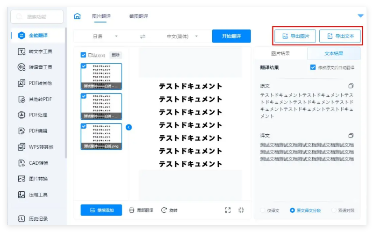Viewport: 374px width, 232px height.
Task: Click 局部翻译 tool
Action: coord(141,210)
